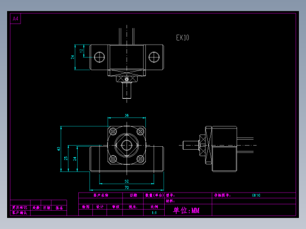306x229 pixels.
Task: Select the left mounting hole in the top view
Action: (x=99, y=57)
